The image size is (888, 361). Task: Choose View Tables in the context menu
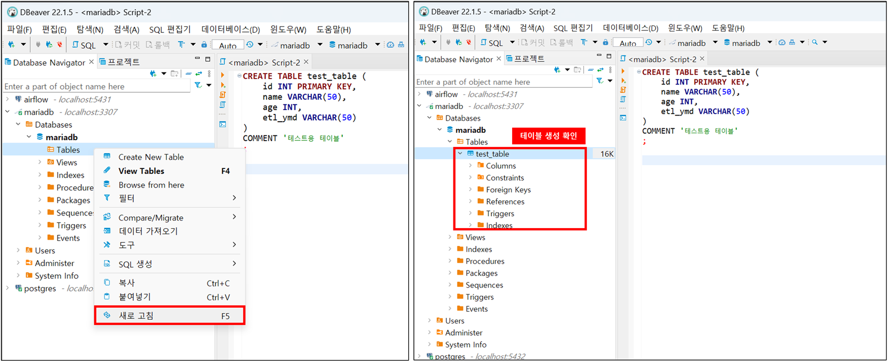[x=170, y=171]
